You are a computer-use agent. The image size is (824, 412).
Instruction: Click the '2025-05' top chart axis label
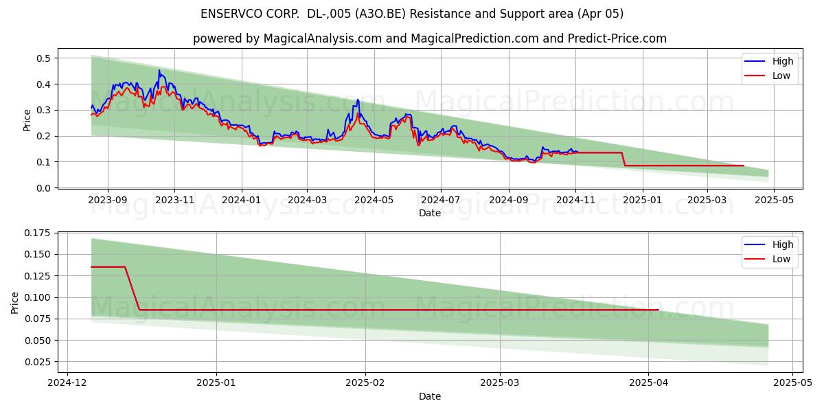point(774,200)
